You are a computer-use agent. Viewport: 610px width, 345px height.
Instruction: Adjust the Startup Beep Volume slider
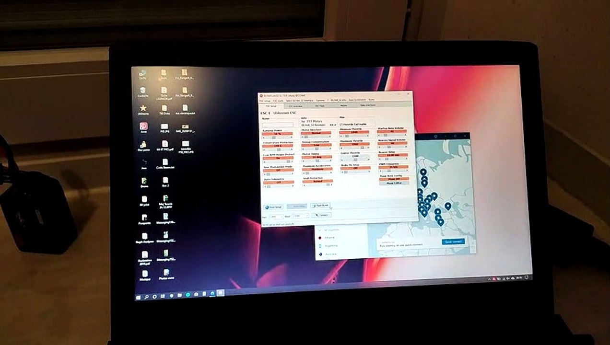[393, 135]
